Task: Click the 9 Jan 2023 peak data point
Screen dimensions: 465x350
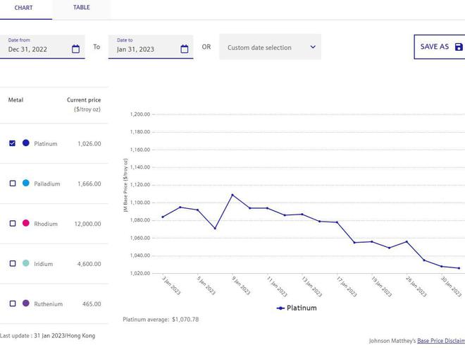Action: click(x=232, y=195)
